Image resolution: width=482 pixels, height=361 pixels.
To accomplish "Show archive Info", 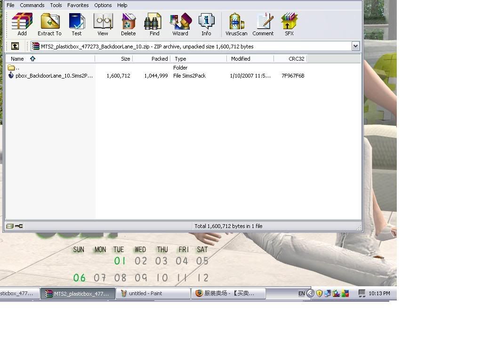I will [x=206, y=24].
